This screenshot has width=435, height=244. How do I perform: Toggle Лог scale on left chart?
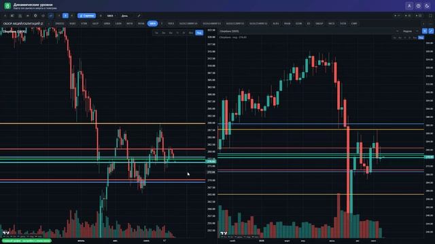[199, 33]
